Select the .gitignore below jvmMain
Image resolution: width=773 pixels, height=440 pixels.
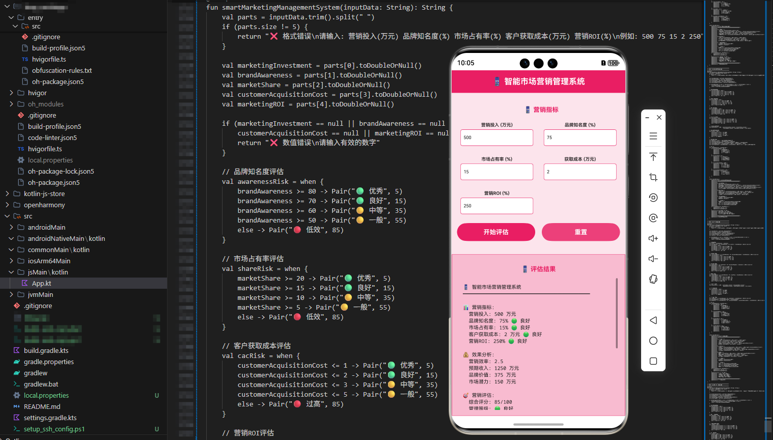pyautogui.click(x=38, y=306)
